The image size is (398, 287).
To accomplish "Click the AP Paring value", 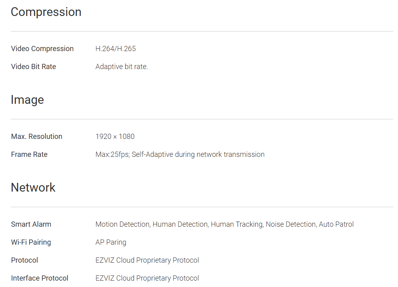I will click(x=111, y=242).
